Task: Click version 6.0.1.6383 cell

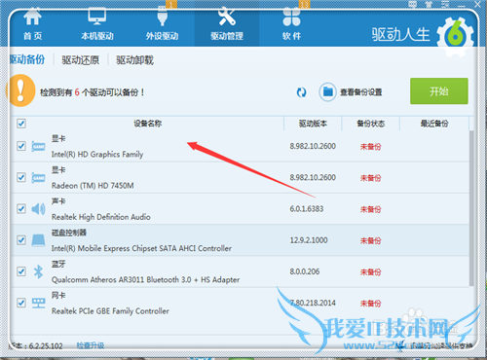Action: coord(307,209)
